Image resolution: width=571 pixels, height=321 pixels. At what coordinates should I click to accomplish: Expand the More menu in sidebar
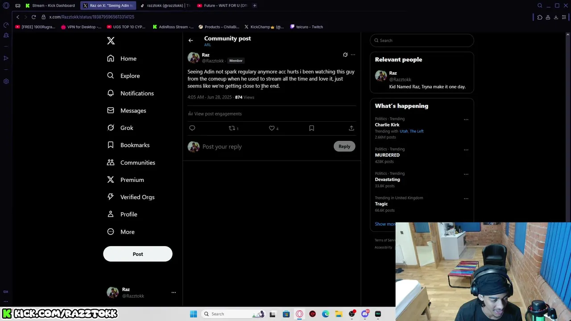121,232
